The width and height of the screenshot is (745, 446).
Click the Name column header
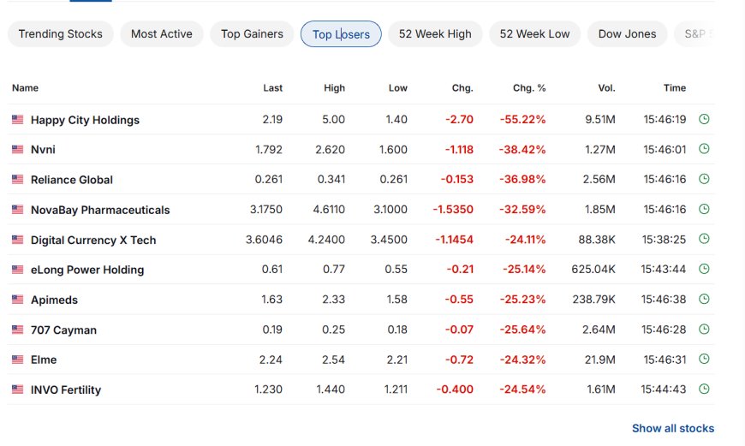pos(25,88)
